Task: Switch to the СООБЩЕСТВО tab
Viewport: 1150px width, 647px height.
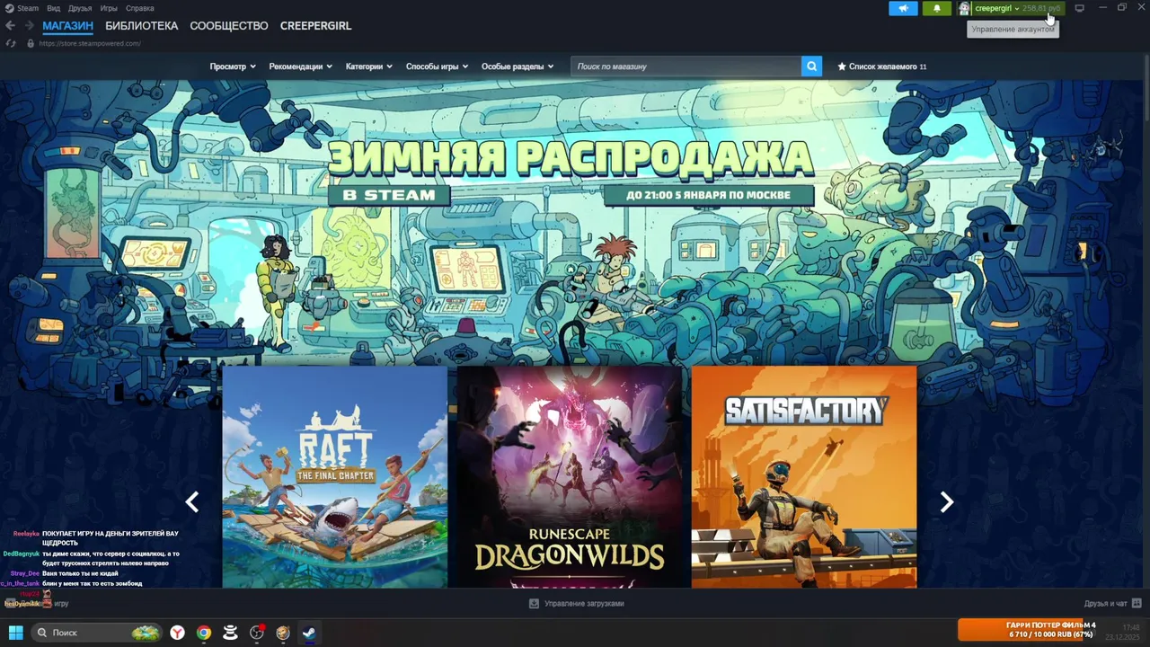Action: click(229, 26)
